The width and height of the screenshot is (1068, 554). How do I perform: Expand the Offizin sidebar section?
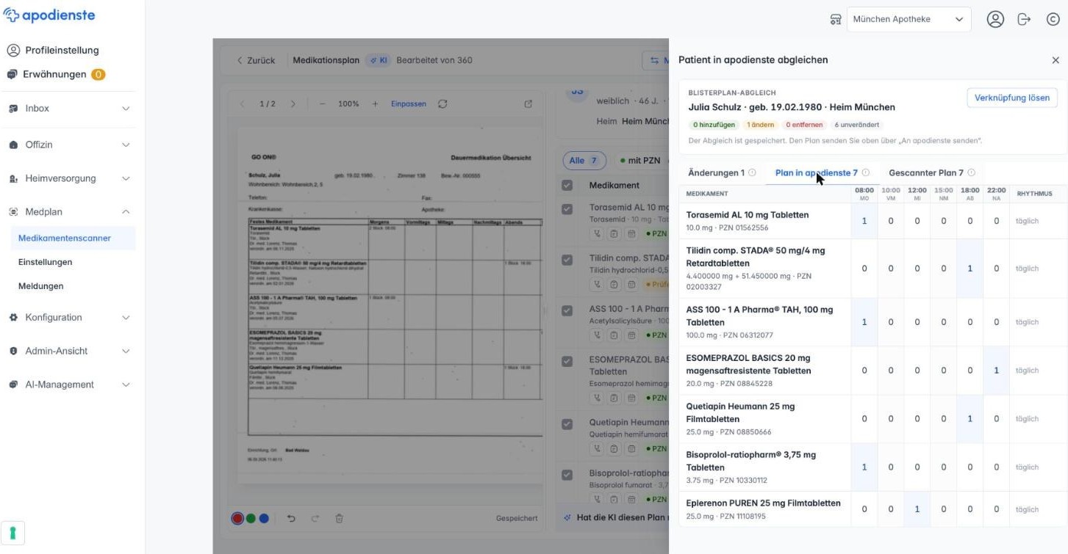(68, 145)
